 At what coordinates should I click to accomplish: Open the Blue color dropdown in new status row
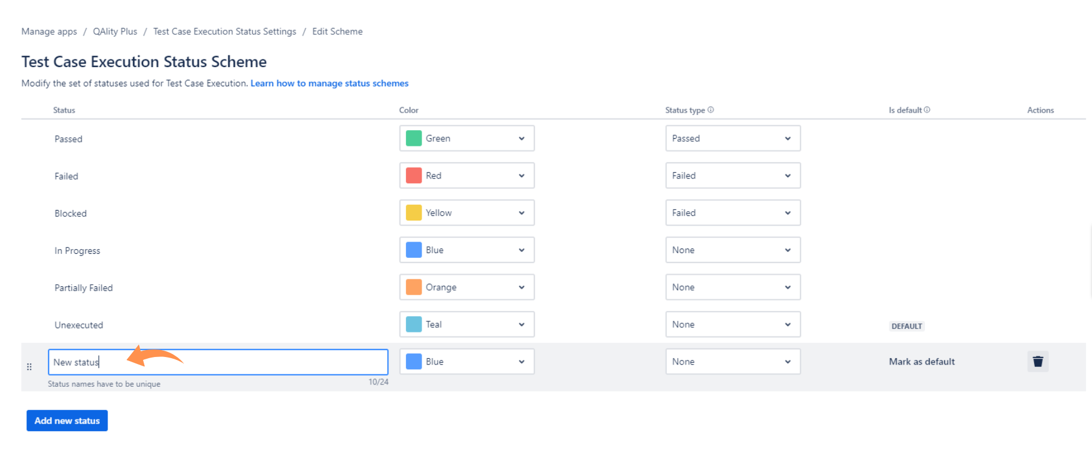pos(467,362)
